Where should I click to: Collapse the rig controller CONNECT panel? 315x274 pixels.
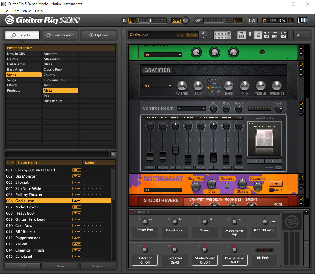click(306, 212)
